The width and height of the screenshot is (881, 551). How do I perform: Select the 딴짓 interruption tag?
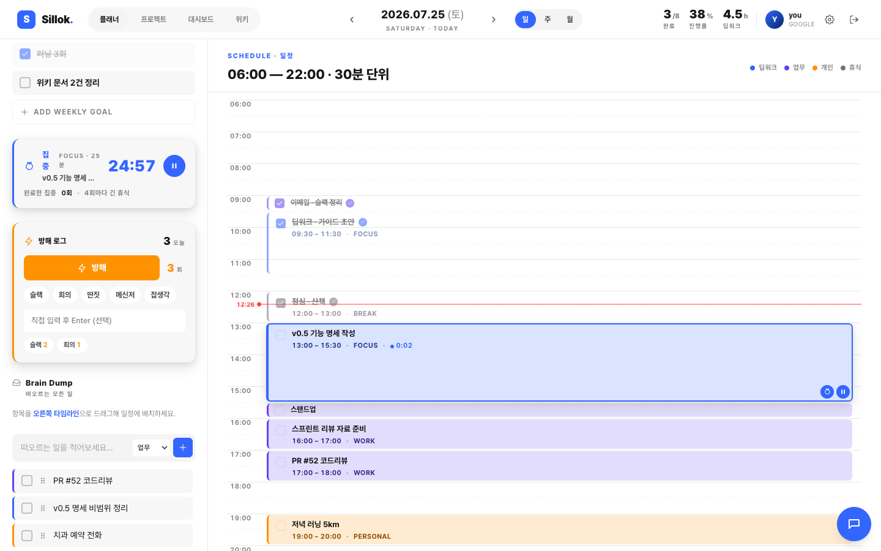click(93, 295)
